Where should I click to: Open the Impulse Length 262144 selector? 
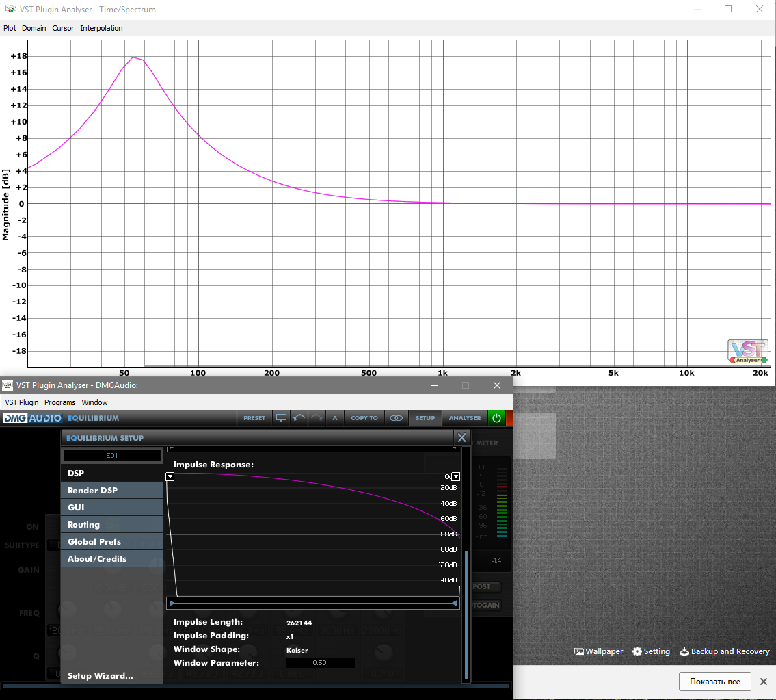tap(299, 623)
